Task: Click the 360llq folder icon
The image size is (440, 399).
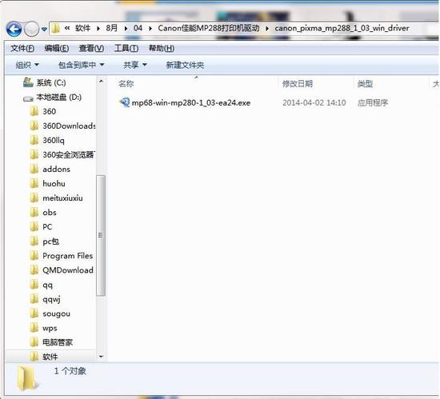Action: 34,140
